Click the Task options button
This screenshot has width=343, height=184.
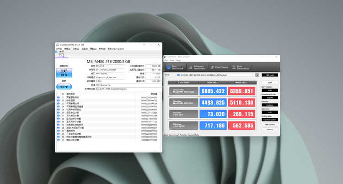click(270, 125)
